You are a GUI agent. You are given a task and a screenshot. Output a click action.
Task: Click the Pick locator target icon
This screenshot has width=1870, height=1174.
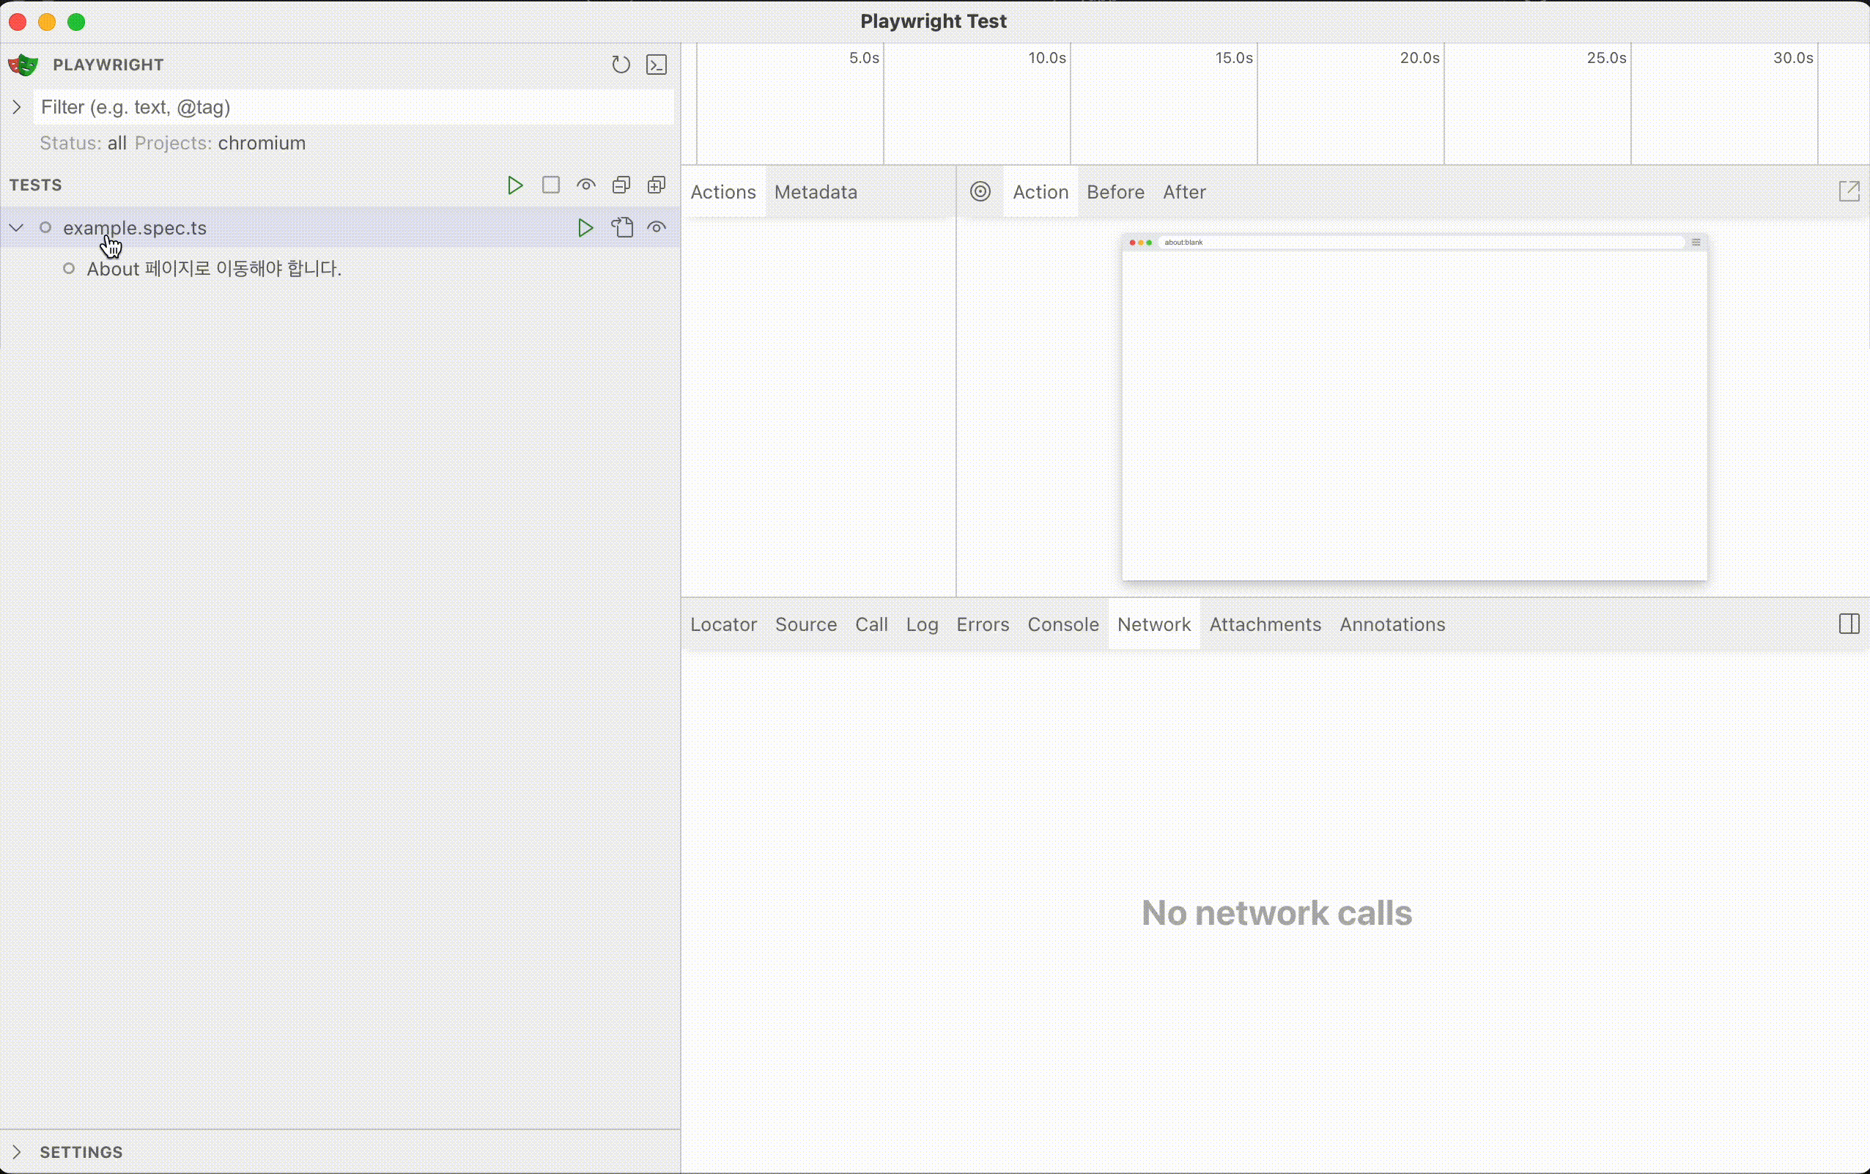[980, 192]
